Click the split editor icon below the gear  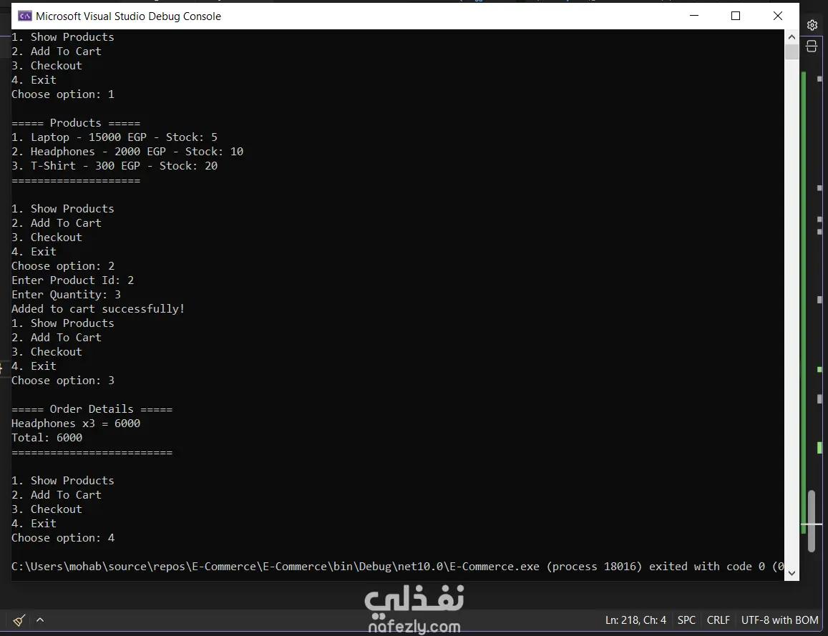812,47
